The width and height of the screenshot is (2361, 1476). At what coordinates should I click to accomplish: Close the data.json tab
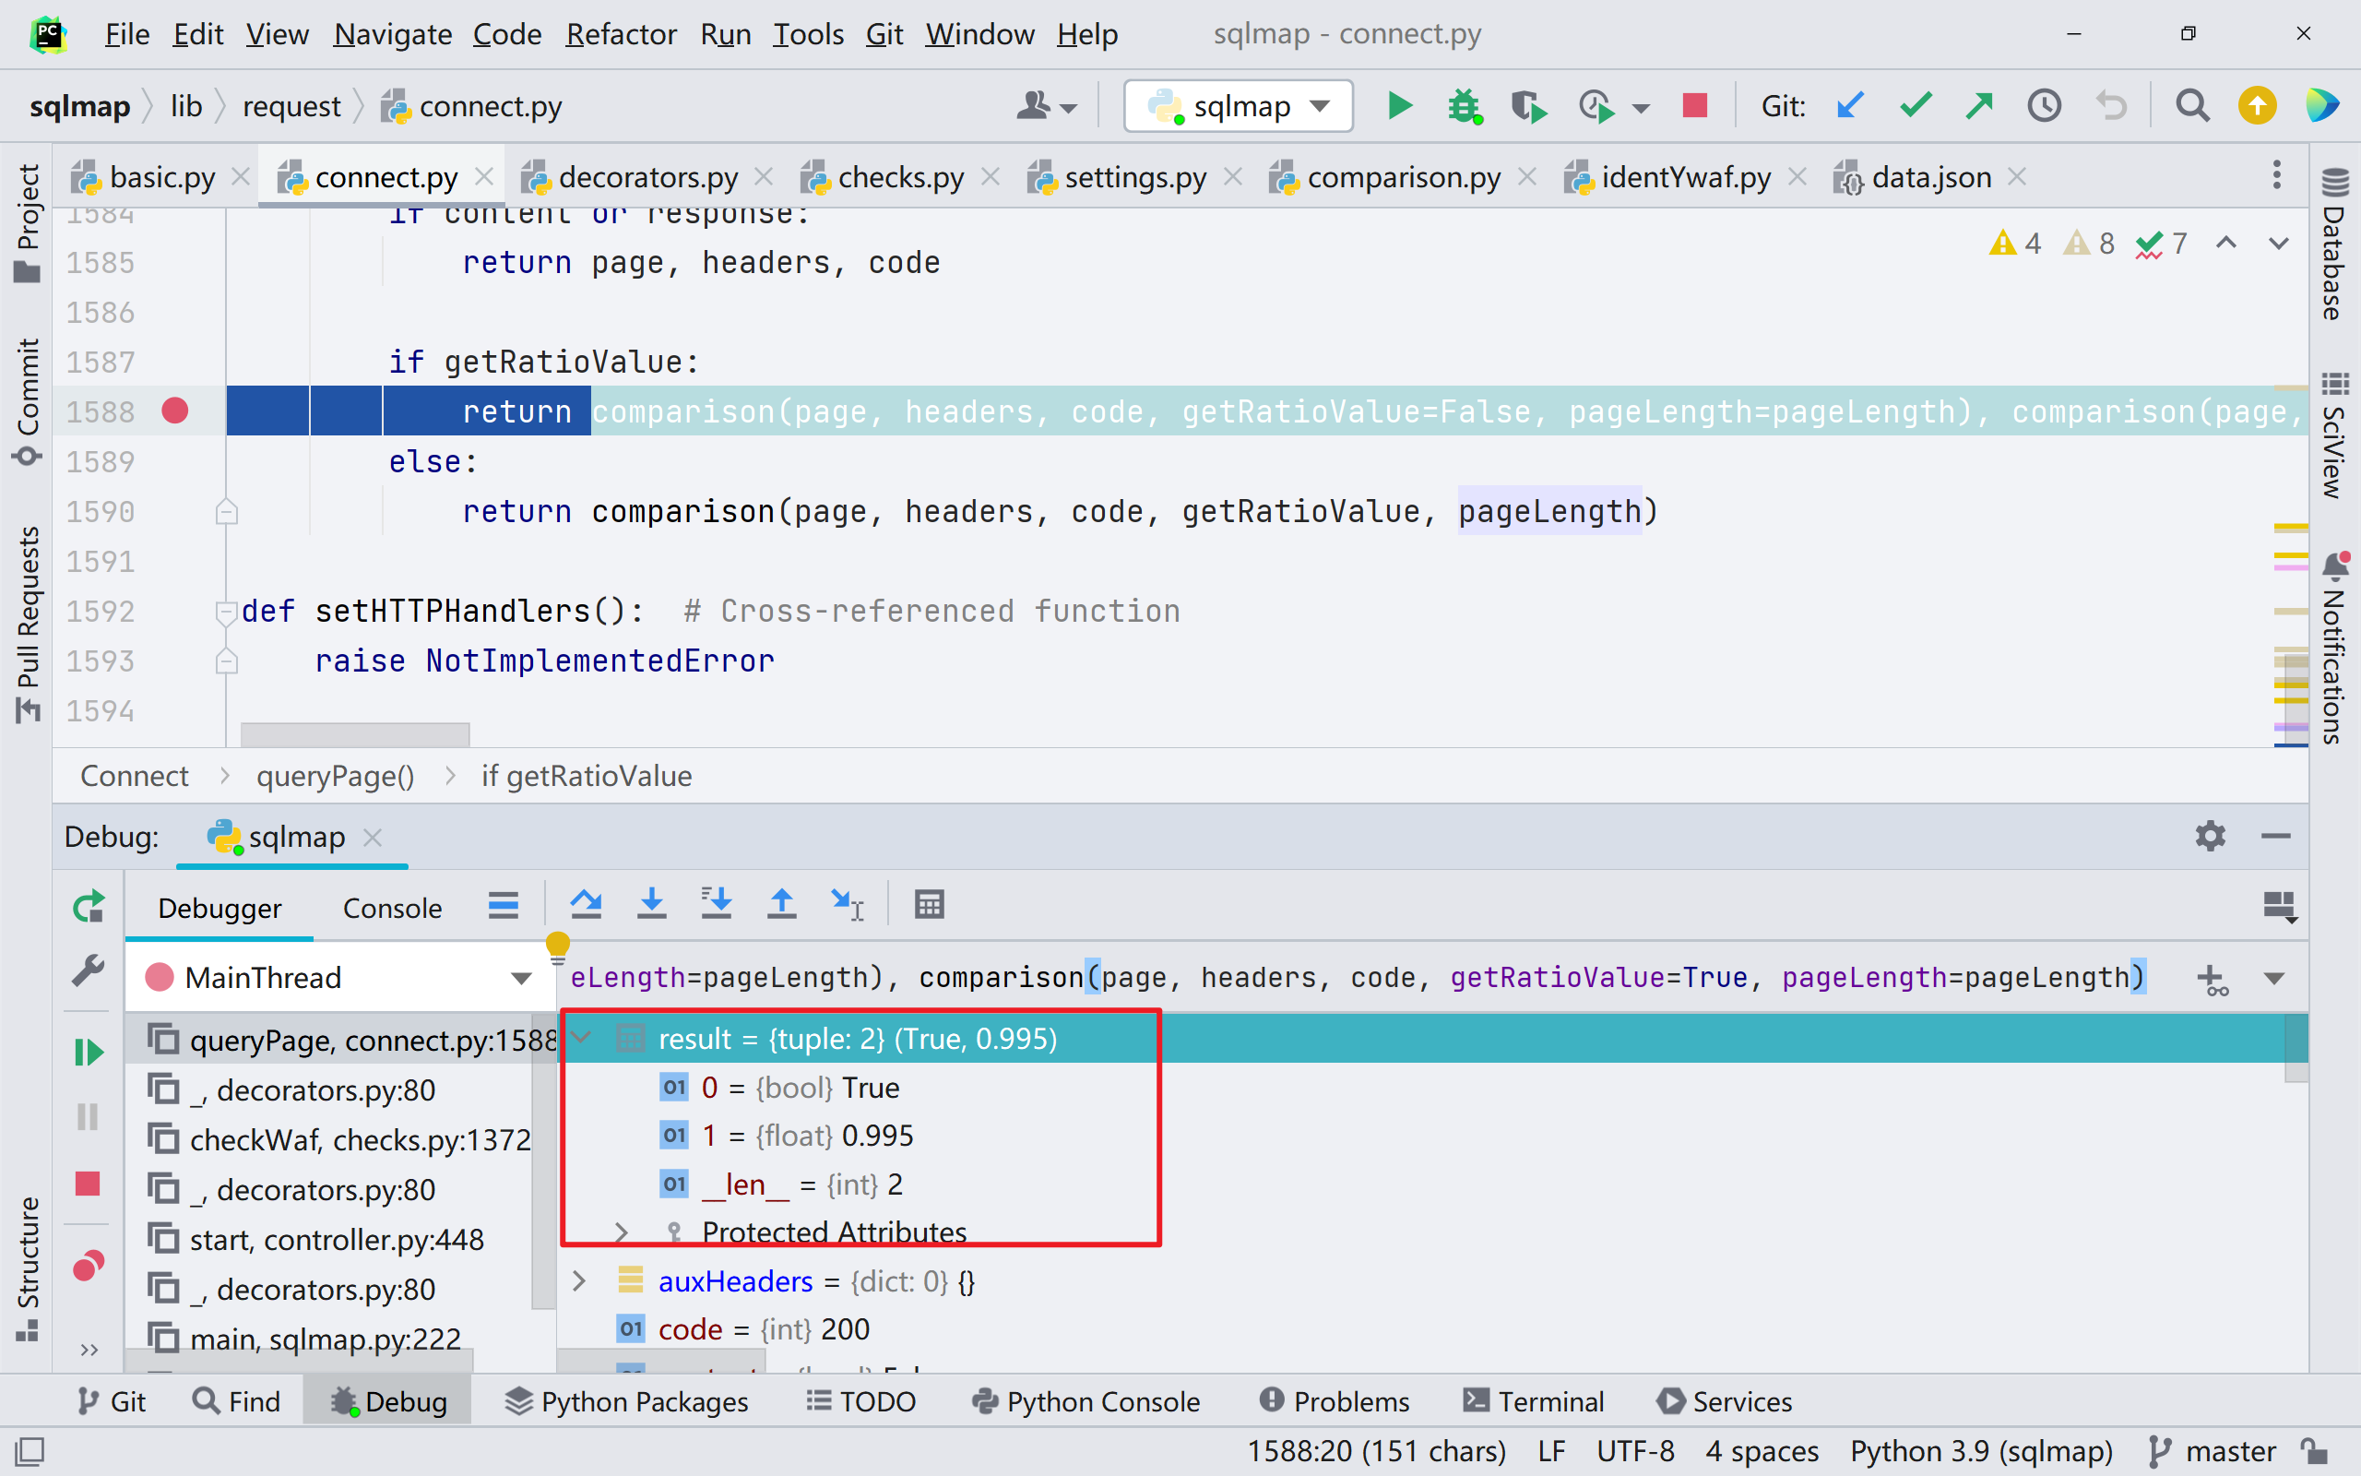point(2017,177)
